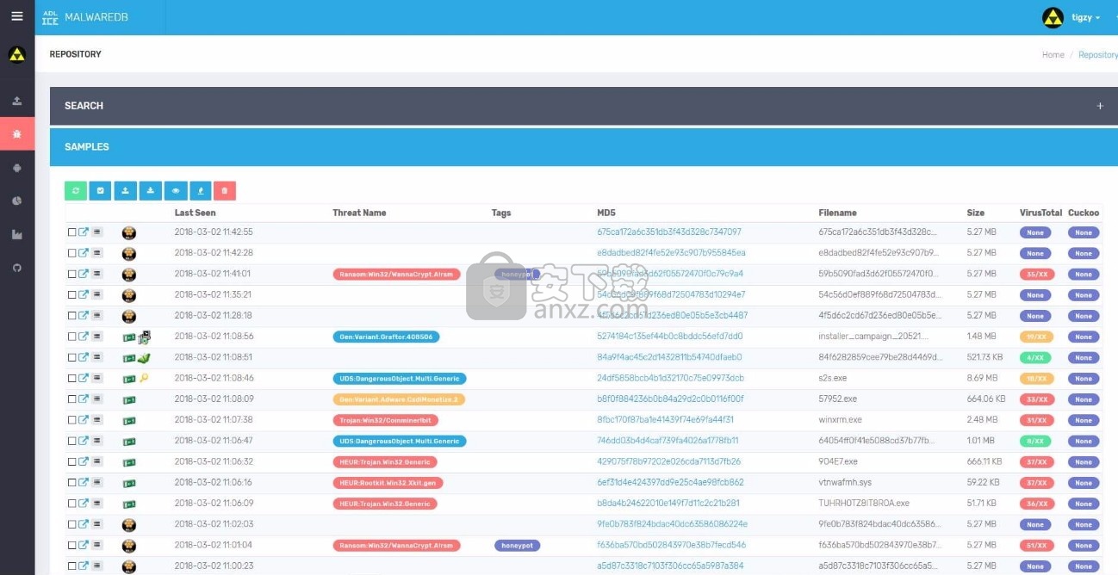Image resolution: width=1118 pixels, height=575 pixels.
Task: Click the HEUR:Rootkit.Win32.Xkit.gen threat badge
Action: [x=388, y=483]
